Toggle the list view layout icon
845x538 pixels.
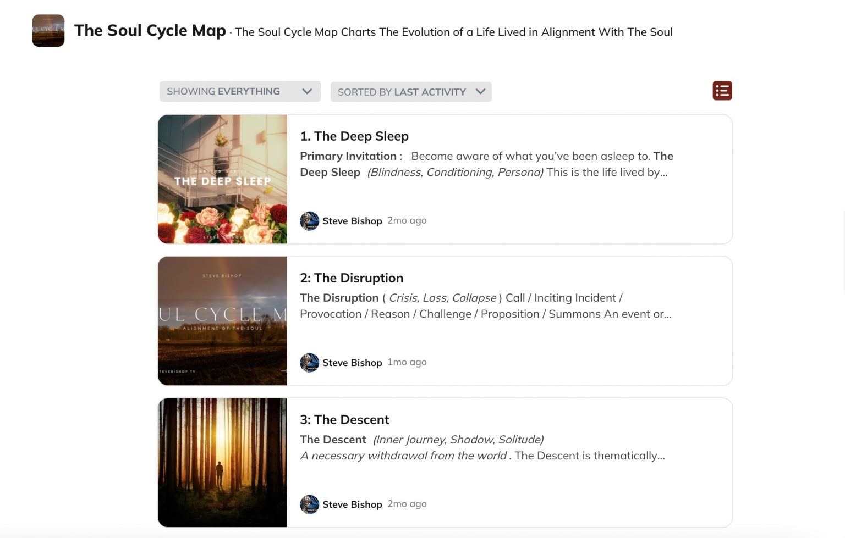pyautogui.click(x=722, y=91)
